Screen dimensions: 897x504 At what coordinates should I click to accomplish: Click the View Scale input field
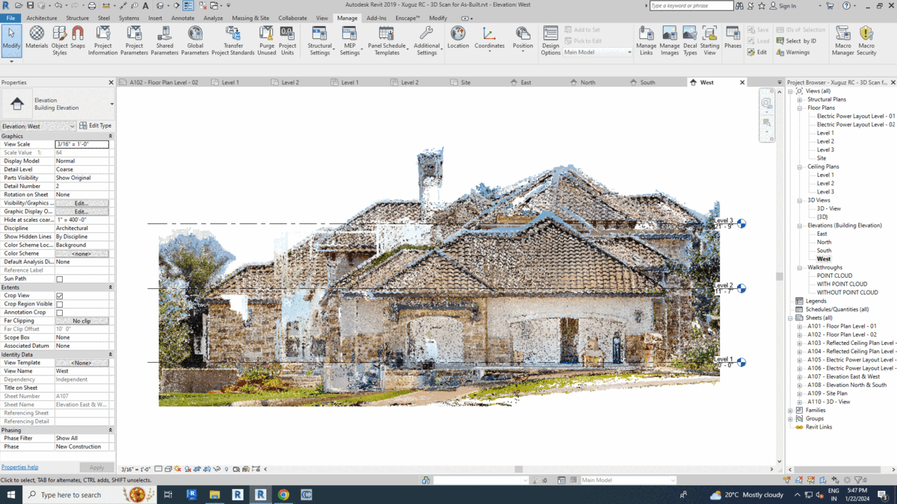81,144
